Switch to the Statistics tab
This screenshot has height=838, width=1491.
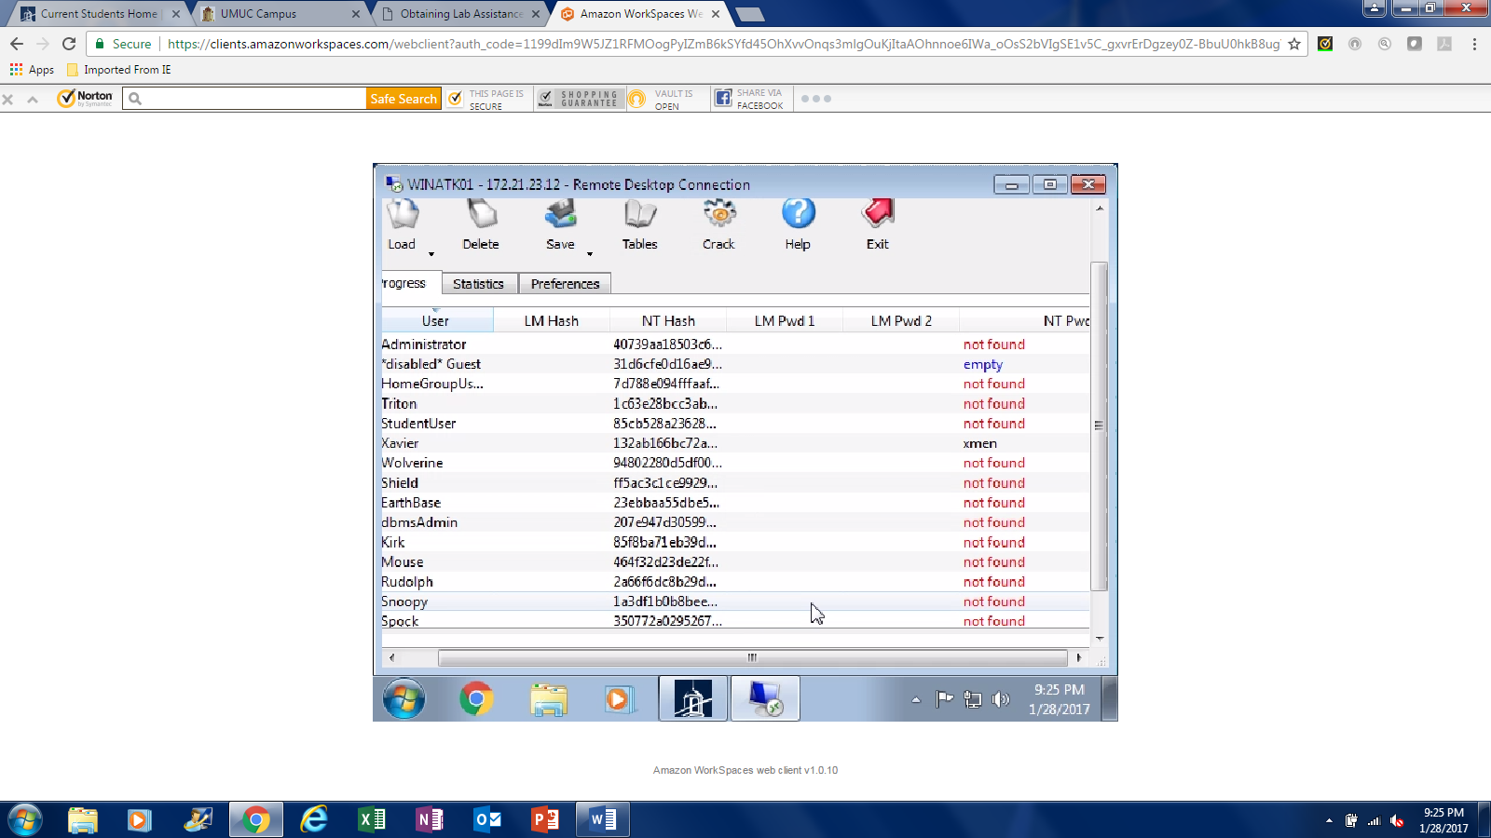478,284
